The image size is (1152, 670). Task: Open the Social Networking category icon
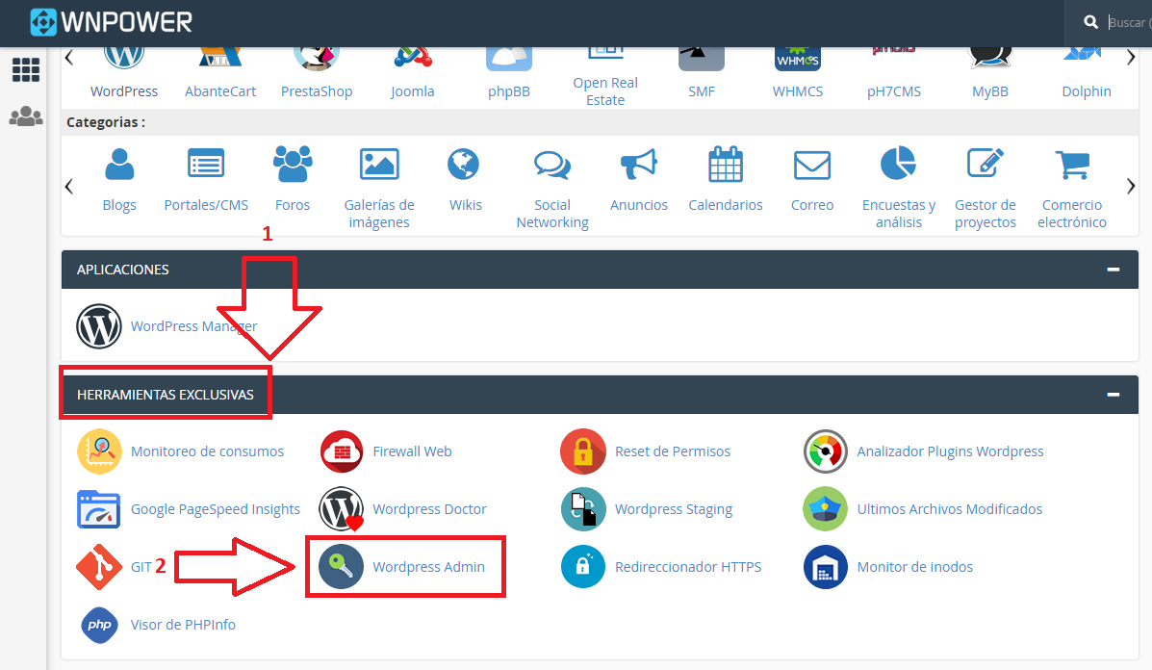pyautogui.click(x=552, y=165)
